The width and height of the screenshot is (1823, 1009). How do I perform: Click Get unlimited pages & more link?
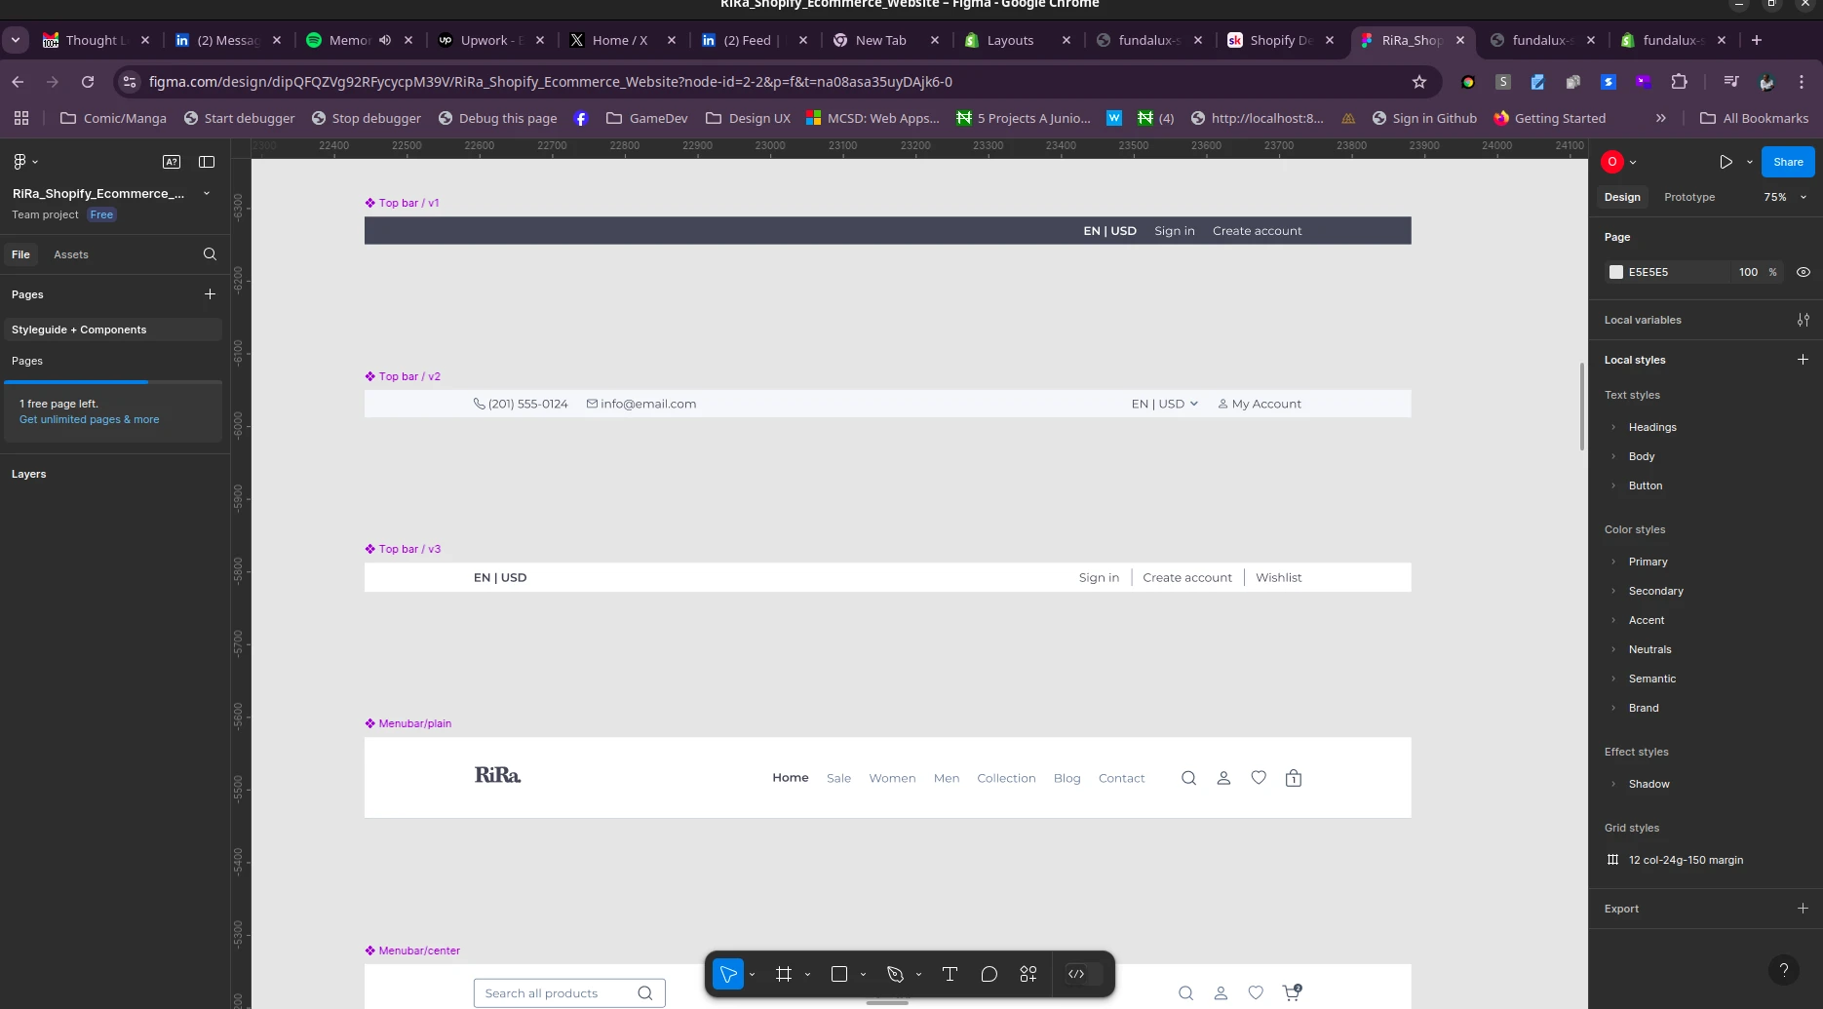(x=89, y=419)
